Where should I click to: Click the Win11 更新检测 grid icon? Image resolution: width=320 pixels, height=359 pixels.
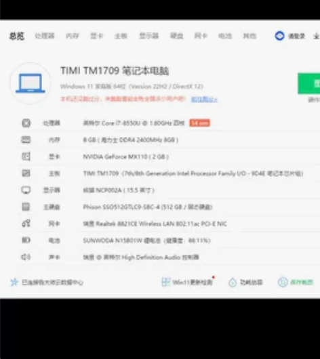(x=165, y=282)
